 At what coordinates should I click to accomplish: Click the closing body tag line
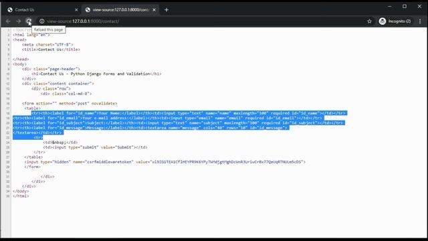pyautogui.click(x=21, y=191)
